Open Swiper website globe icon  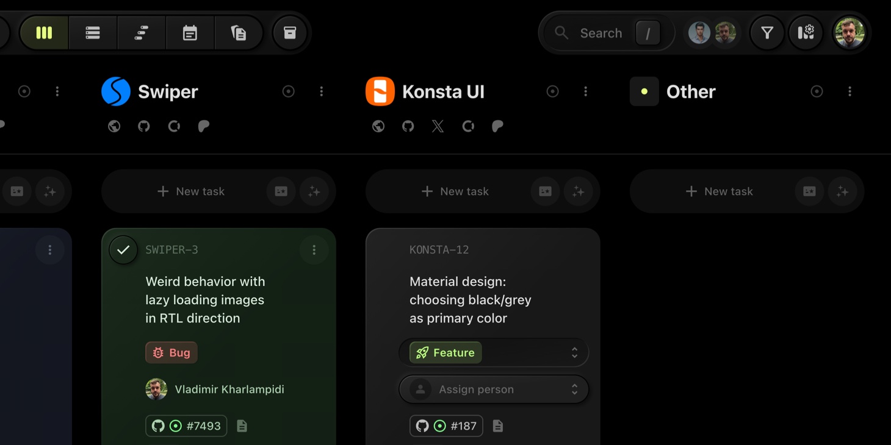pos(114,126)
